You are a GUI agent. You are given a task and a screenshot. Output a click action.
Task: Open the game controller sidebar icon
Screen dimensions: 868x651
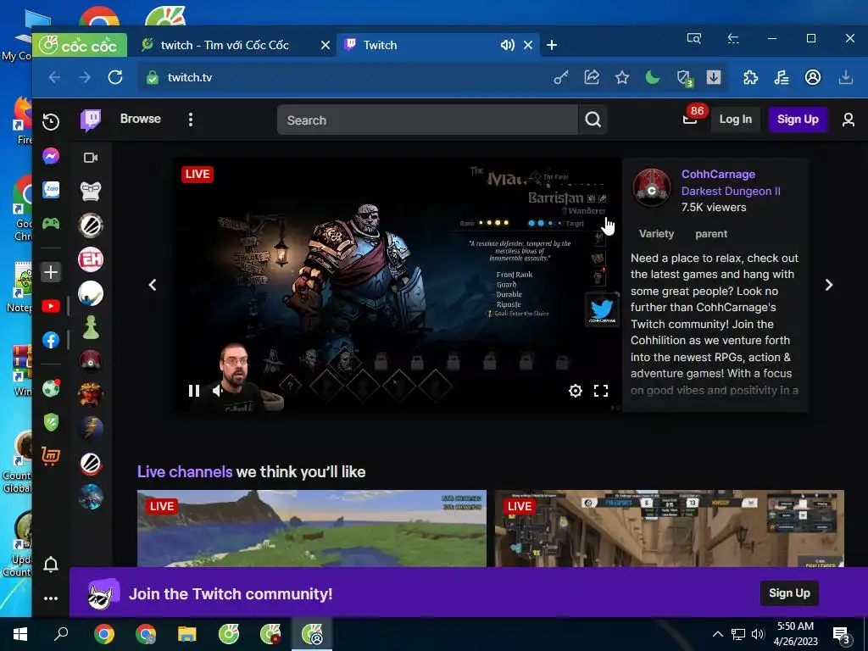click(51, 224)
